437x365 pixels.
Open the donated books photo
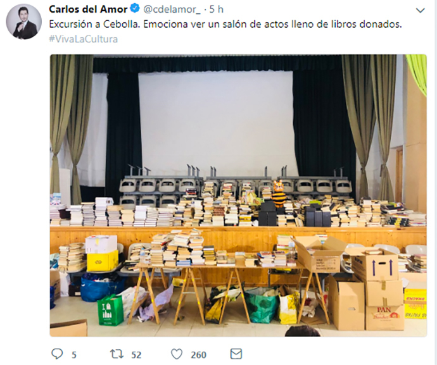238,195
